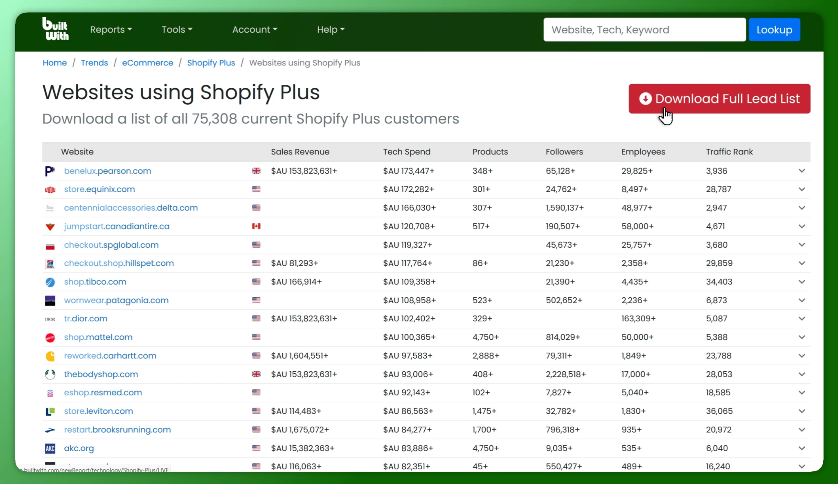Click the US flag beside tr.dior.com
Viewport: 838px width, 484px height.
coord(256,318)
